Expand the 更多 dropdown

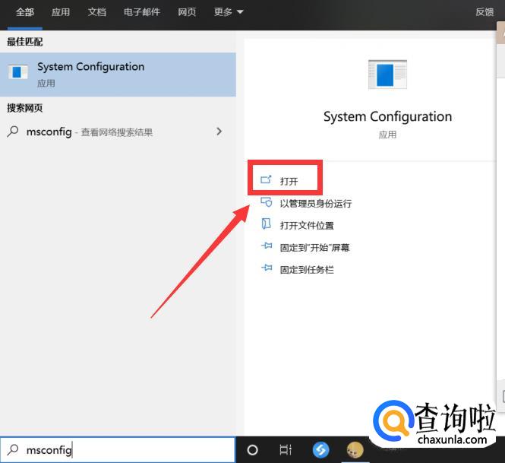click(x=229, y=12)
